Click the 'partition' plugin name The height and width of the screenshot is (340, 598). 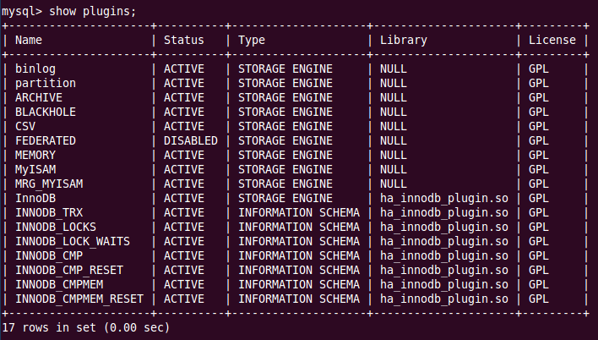(46, 83)
